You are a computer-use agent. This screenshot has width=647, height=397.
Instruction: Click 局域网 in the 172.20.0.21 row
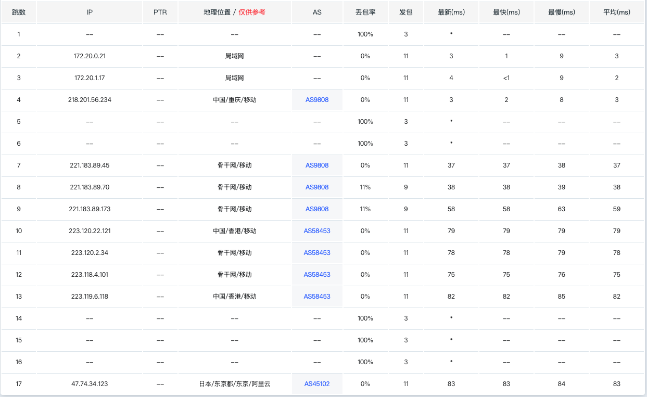tap(235, 56)
